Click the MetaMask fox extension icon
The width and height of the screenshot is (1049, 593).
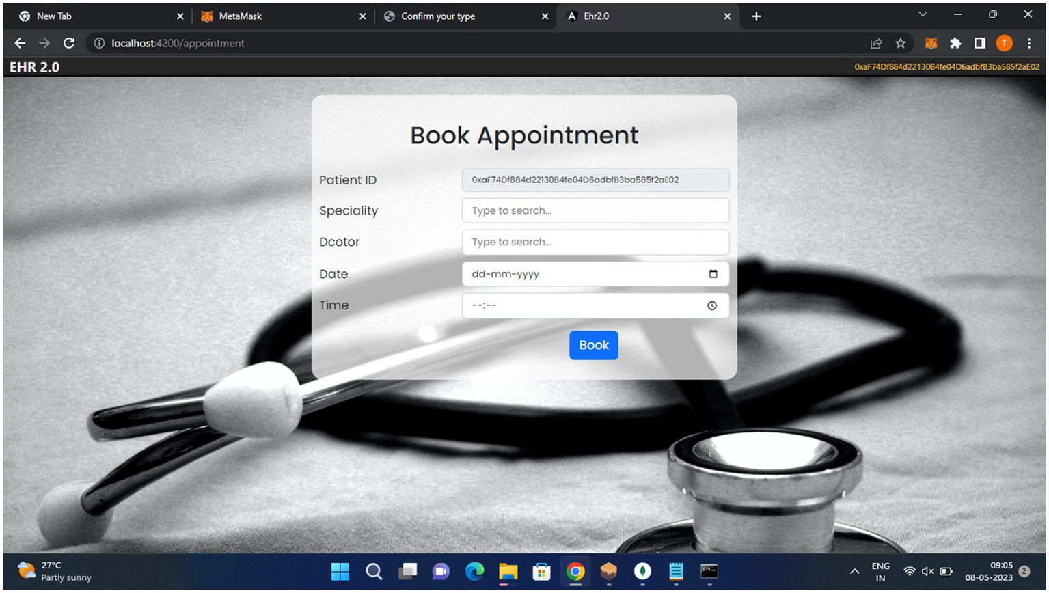tap(930, 43)
